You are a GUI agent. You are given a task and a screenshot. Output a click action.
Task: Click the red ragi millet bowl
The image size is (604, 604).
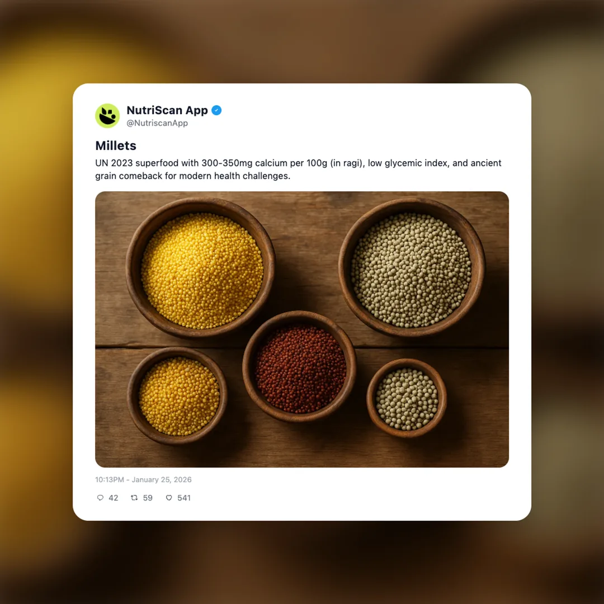[299, 367]
